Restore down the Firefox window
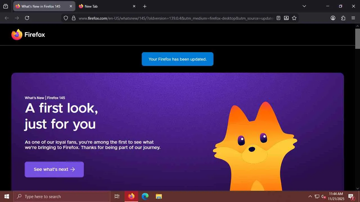This screenshot has height=202, width=360. pos(340,6)
